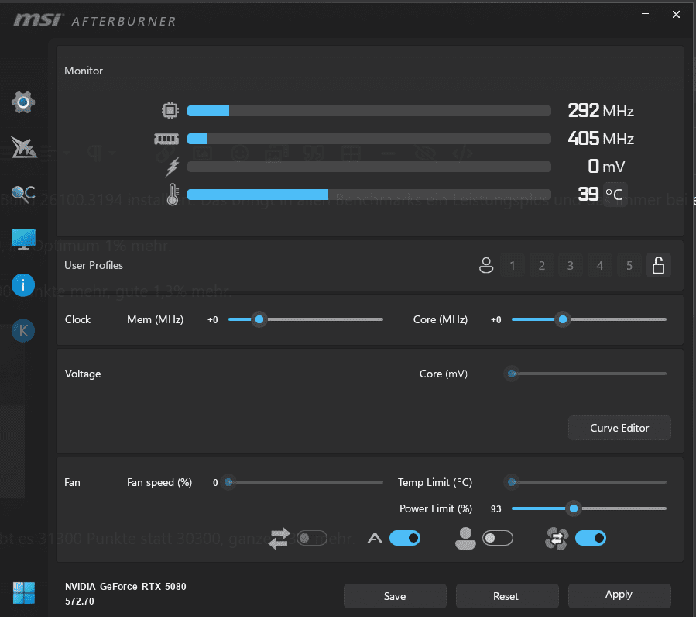Click the Reset button
This screenshot has height=617, width=696.
[507, 596]
